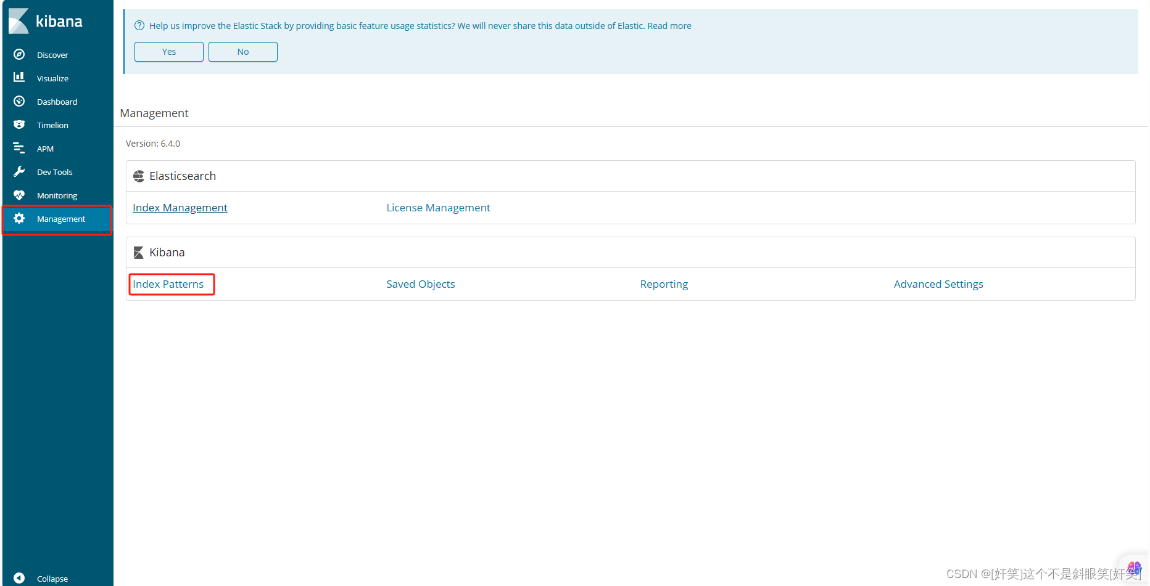The width and height of the screenshot is (1150, 586).
Task: Click the Timelion mask icon
Action: 19,124
